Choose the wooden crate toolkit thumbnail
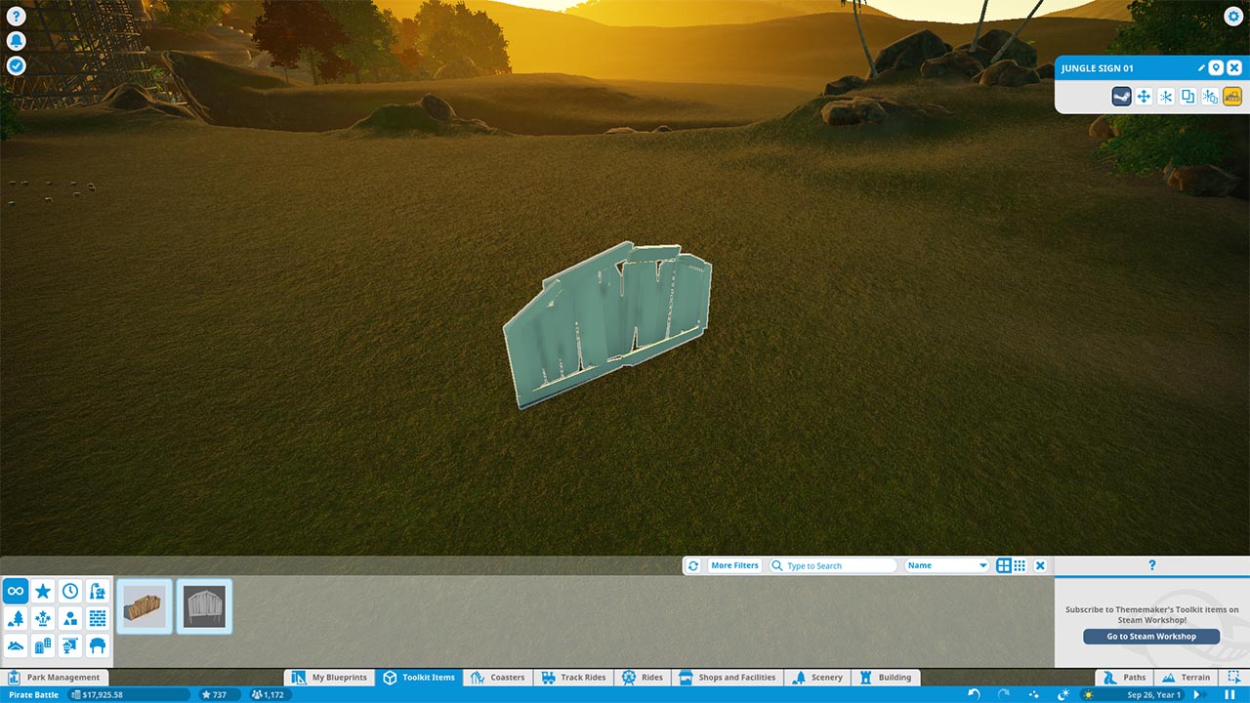The width and height of the screenshot is (1250, 703). point(145,606)
